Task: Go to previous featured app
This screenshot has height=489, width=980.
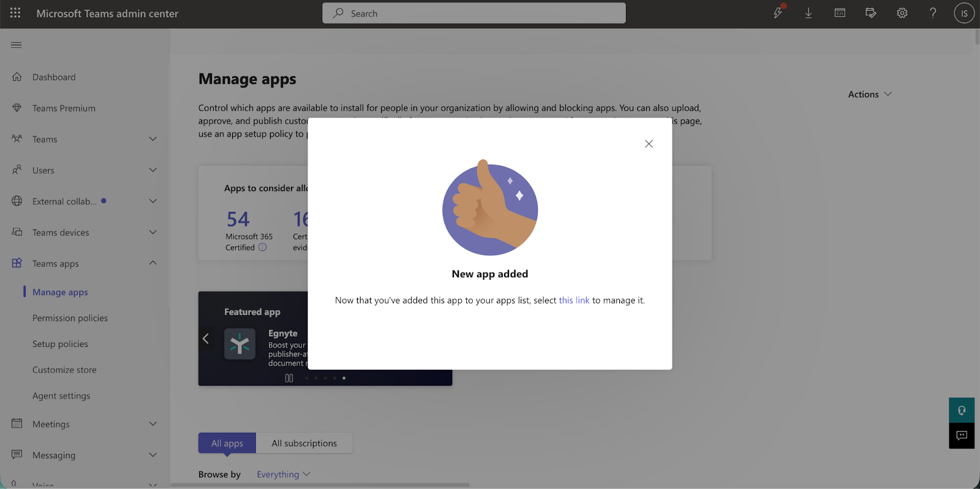Action: point(206,338)
